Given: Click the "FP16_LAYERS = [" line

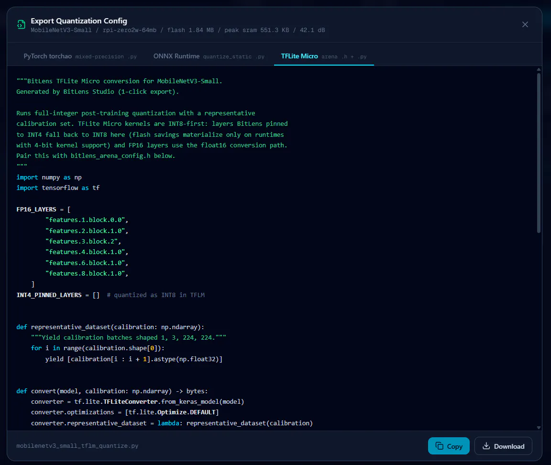Looking at the screenshot, I should click(x=44, y=210).
